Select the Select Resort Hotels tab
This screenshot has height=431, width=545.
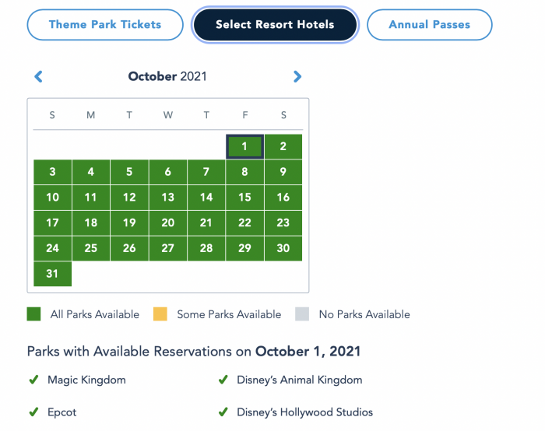[275, 25]
